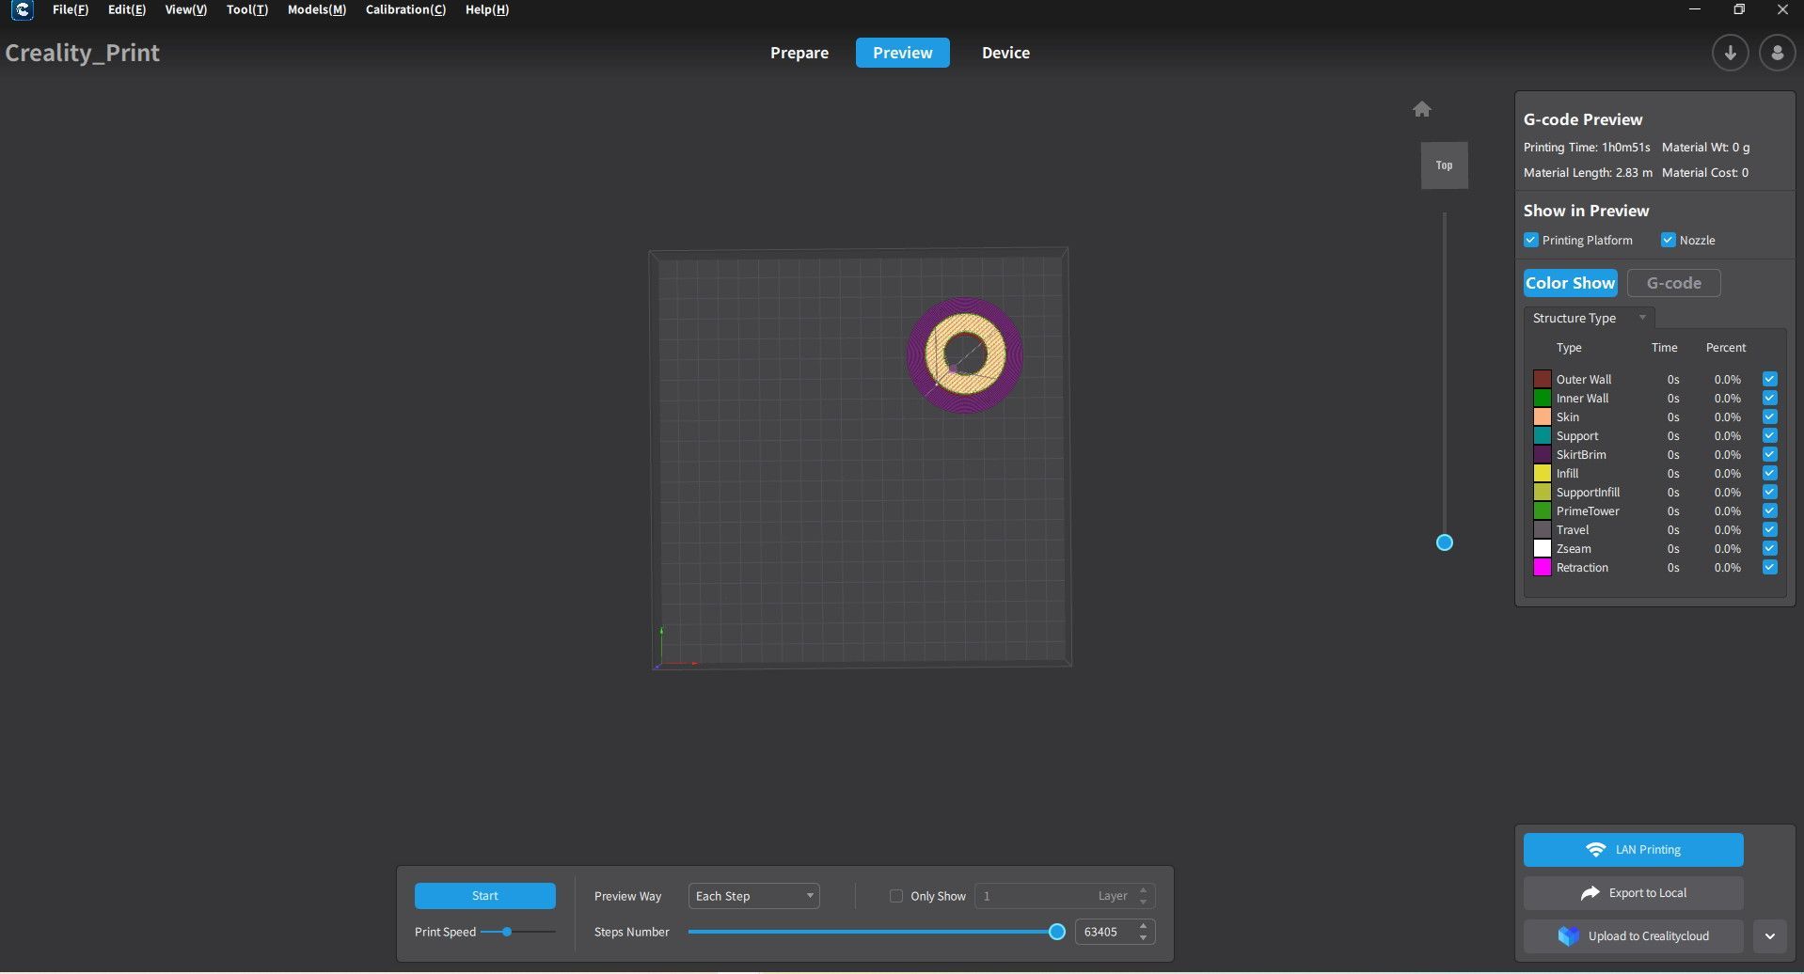The image size is (1804, 974).
Task: Click the Outer Wall color swatch
Action: pyautogui.click(x=1543, y=379)
